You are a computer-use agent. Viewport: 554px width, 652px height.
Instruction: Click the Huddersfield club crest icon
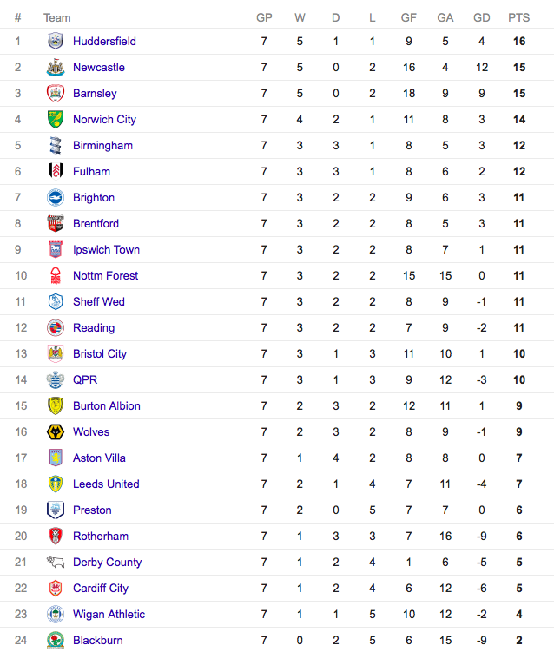coord(56,41)
